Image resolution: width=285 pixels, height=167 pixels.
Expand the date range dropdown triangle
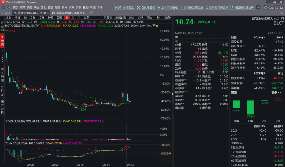pos(154,26)
